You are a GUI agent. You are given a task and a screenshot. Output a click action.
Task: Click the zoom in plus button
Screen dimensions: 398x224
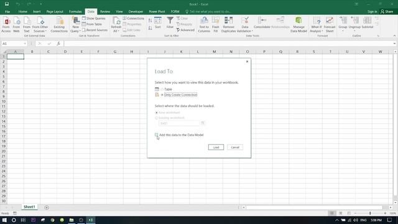[385, 213]
